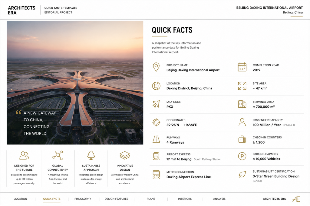The width and height of the screenshot is (310, 206).
Task: Click the ≈ 47 km² site area value
Action: coord(260,88)
